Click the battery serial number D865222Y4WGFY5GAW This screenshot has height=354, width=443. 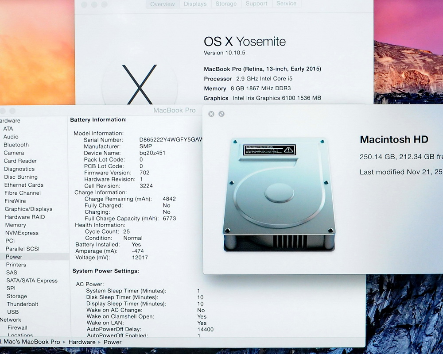171,140
